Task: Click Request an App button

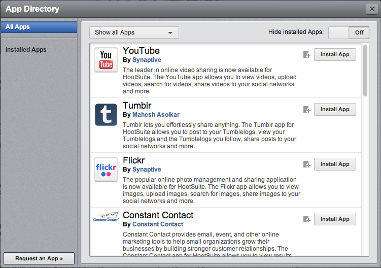Action: 39,258
